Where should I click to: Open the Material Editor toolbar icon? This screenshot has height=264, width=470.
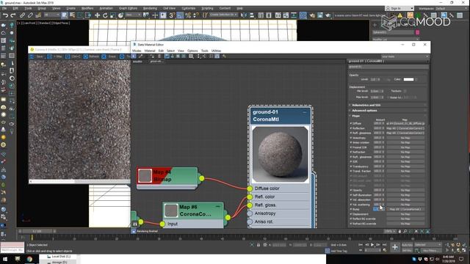click(x=303, y=15)
